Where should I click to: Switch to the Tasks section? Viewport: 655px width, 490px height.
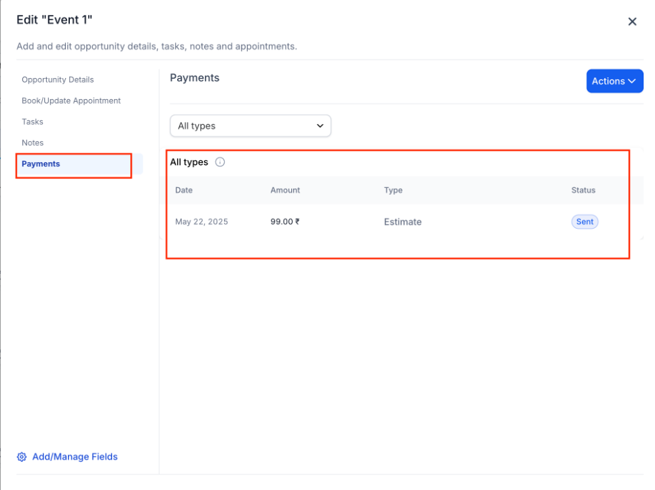pos(33,121)
